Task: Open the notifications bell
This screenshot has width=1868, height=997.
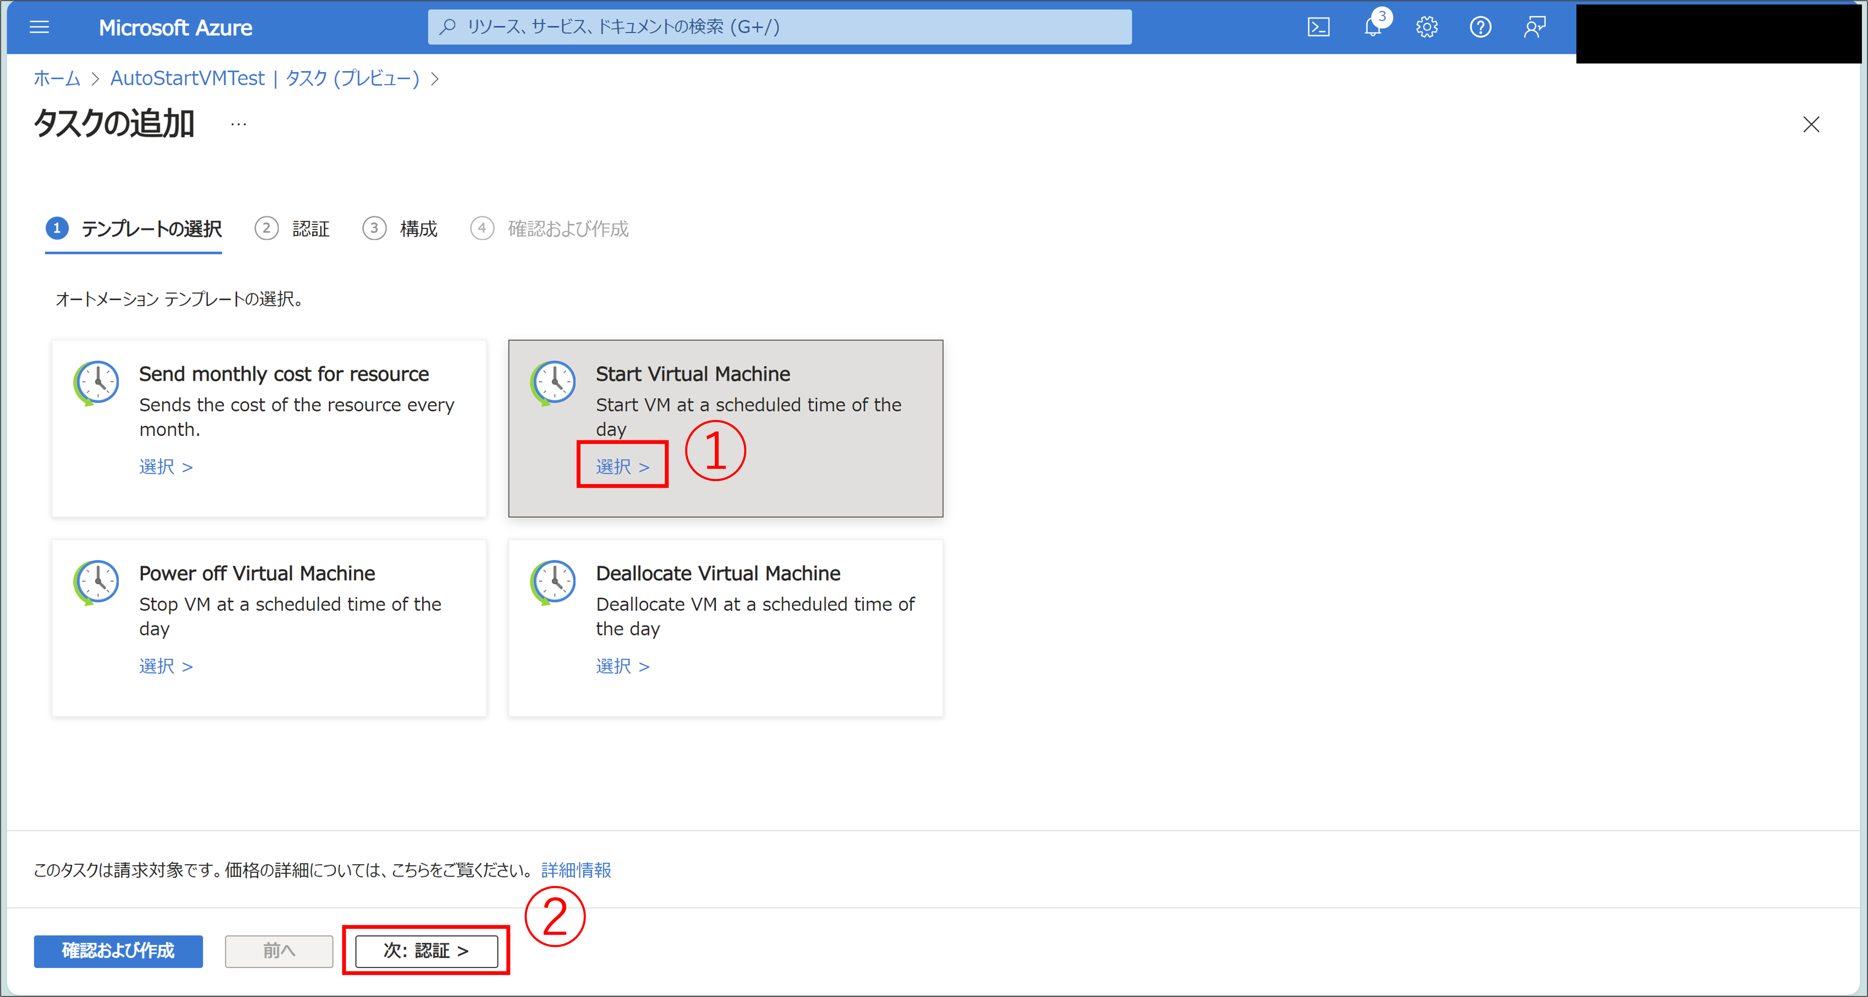Action: 1373,27
